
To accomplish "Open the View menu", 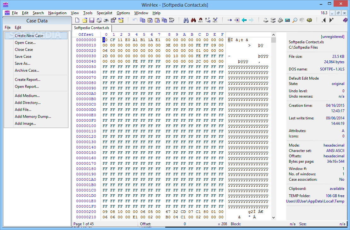I will (75, 13).
